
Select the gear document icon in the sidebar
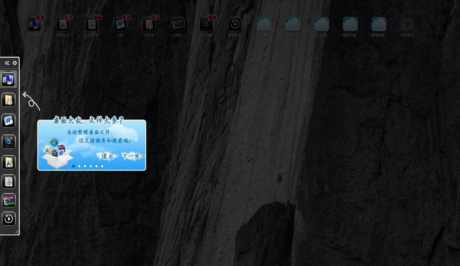[9, 182]
